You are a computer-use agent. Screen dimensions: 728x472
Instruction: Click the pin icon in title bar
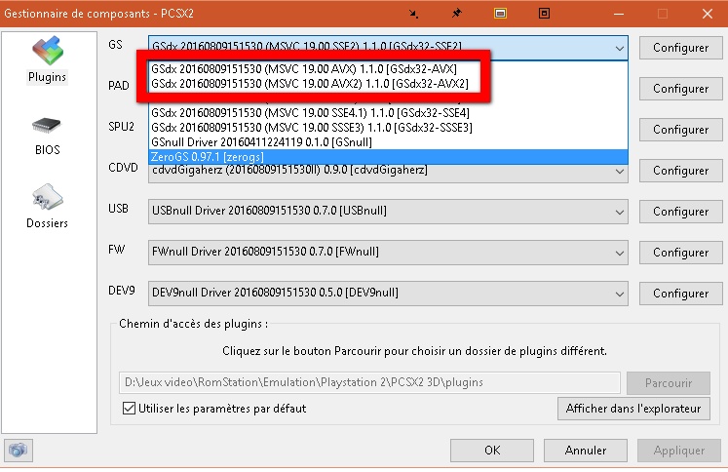point(457,13)
